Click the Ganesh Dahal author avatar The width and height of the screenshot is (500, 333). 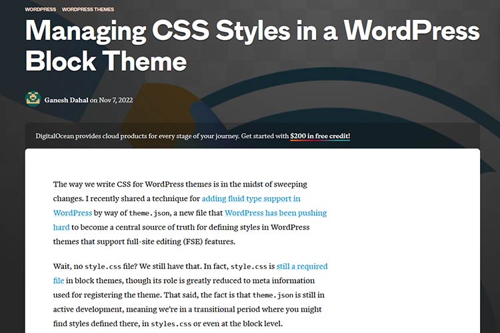tap(33, 99)
